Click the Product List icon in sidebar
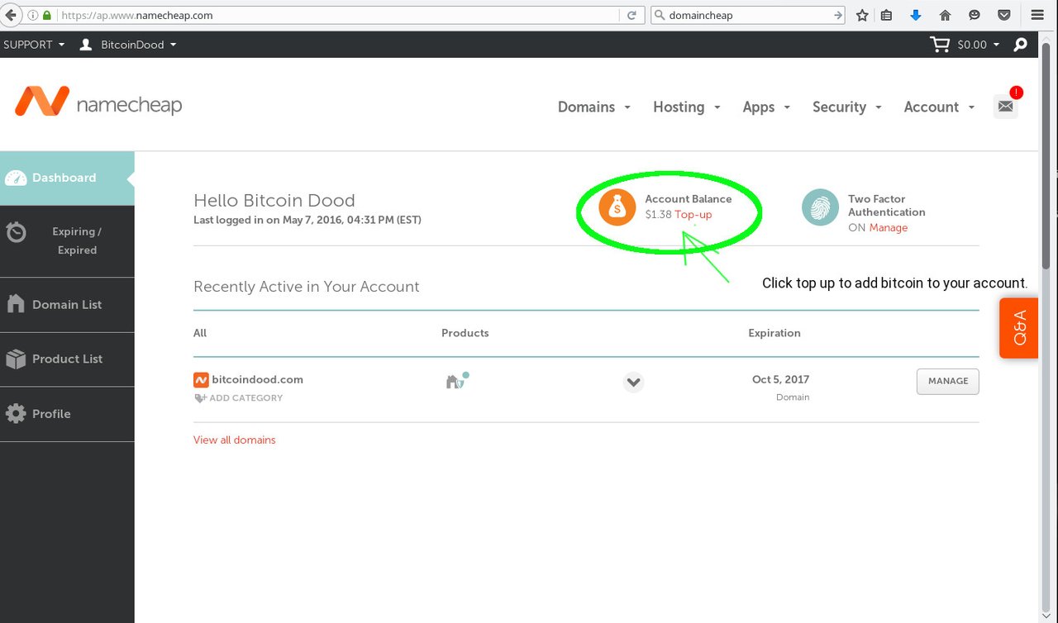This screenshot has height=623, width=1058. 16,358
